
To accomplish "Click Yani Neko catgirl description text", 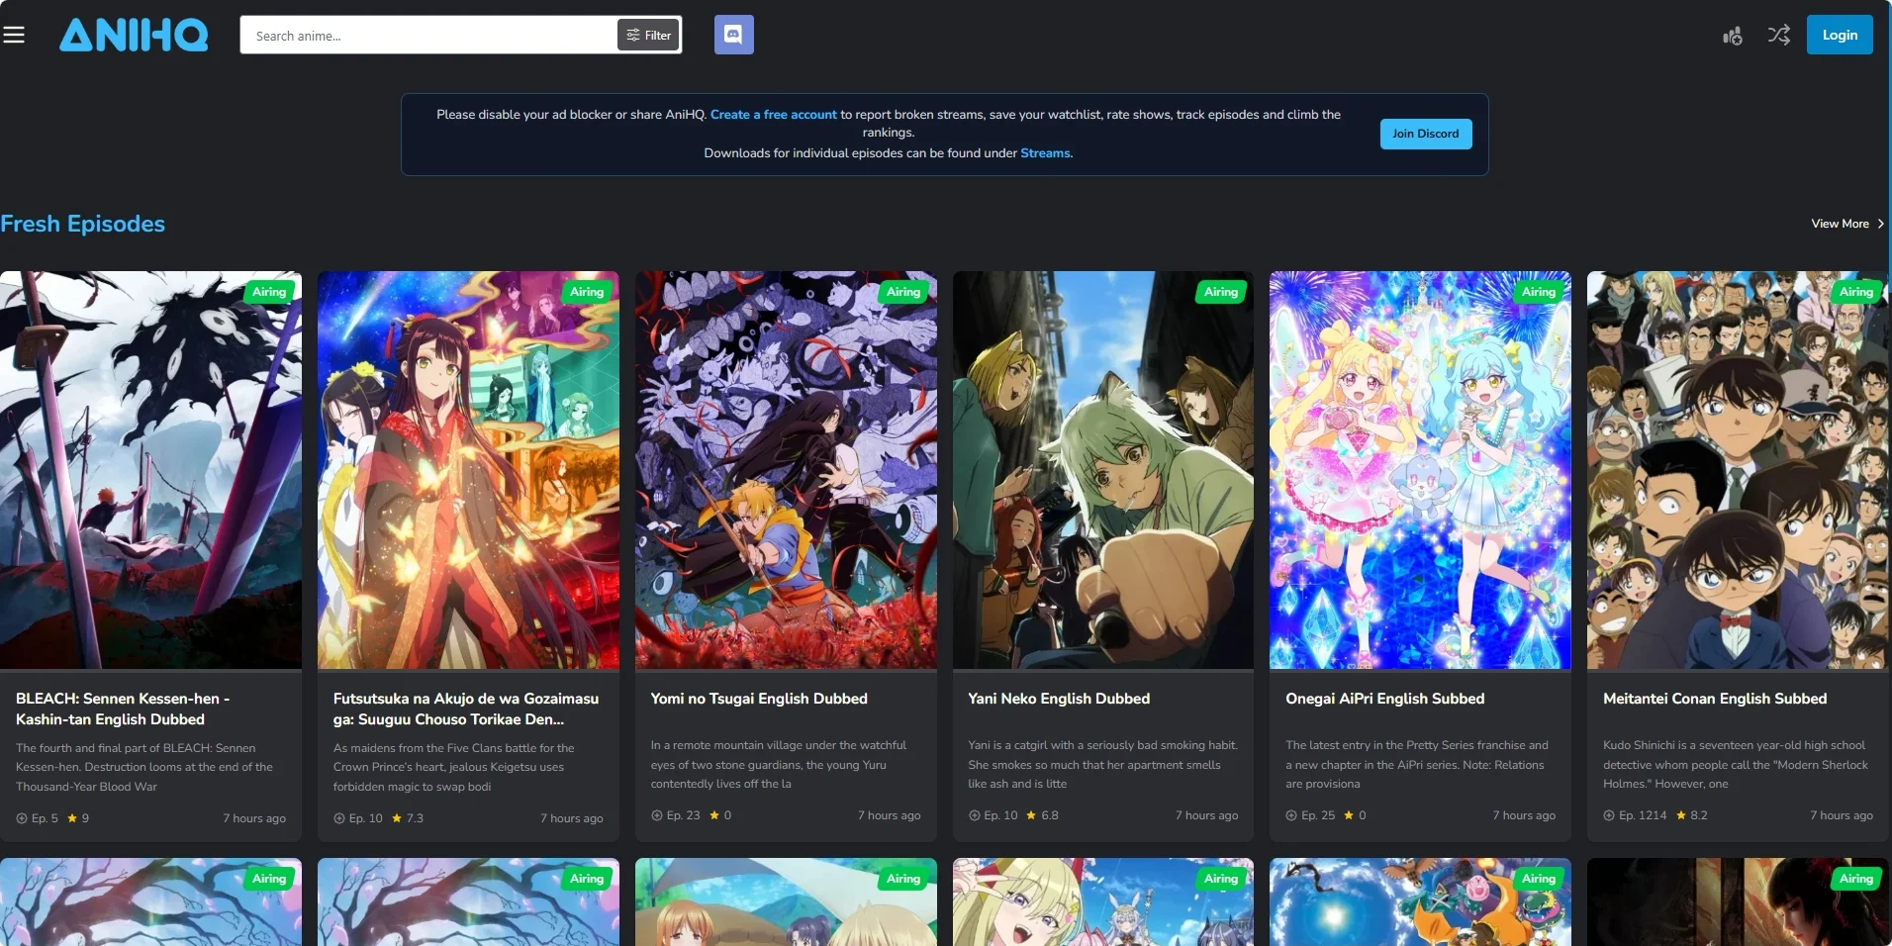I will pos(1102,764).
